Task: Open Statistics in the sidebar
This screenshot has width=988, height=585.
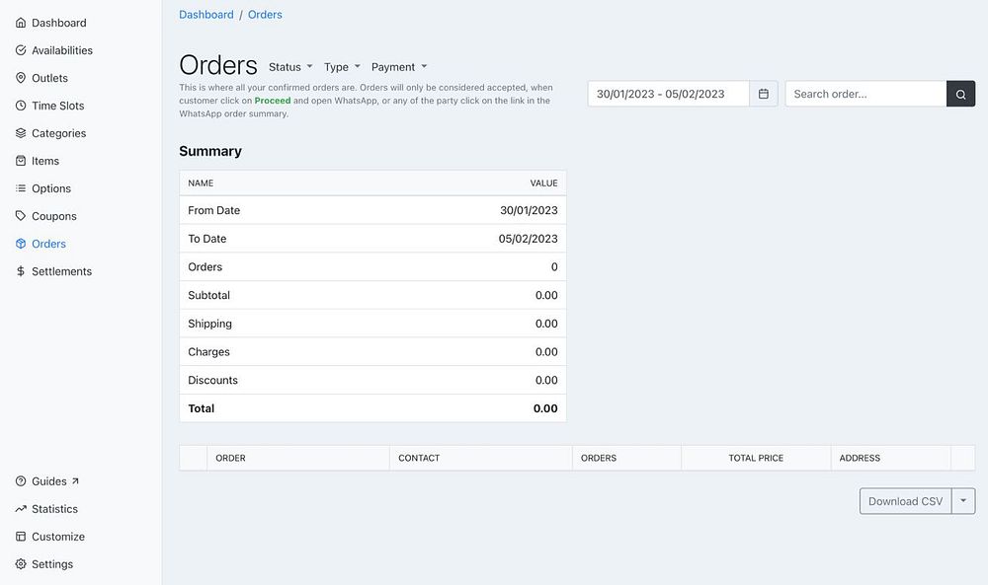Action: (x=46, y=509)
